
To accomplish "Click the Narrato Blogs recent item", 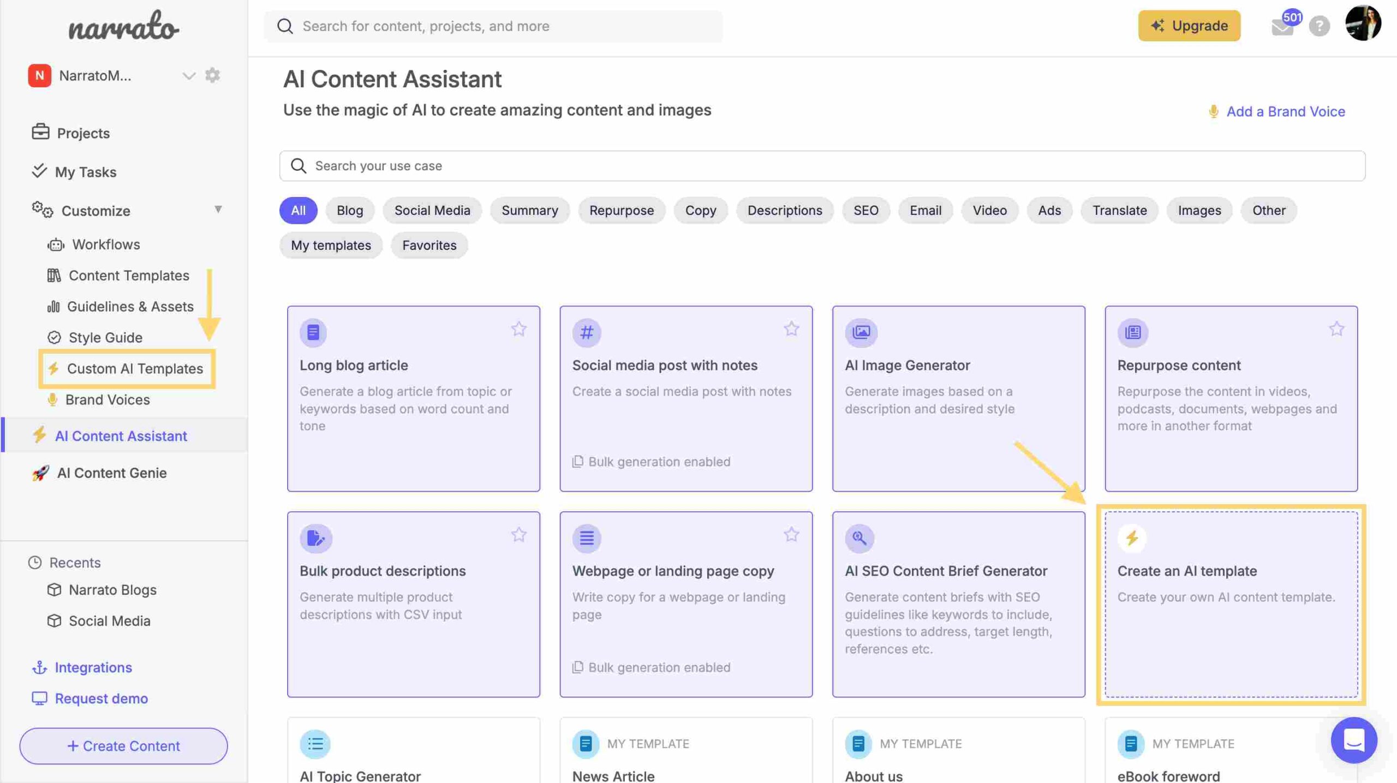I will (x=112, y=589).
